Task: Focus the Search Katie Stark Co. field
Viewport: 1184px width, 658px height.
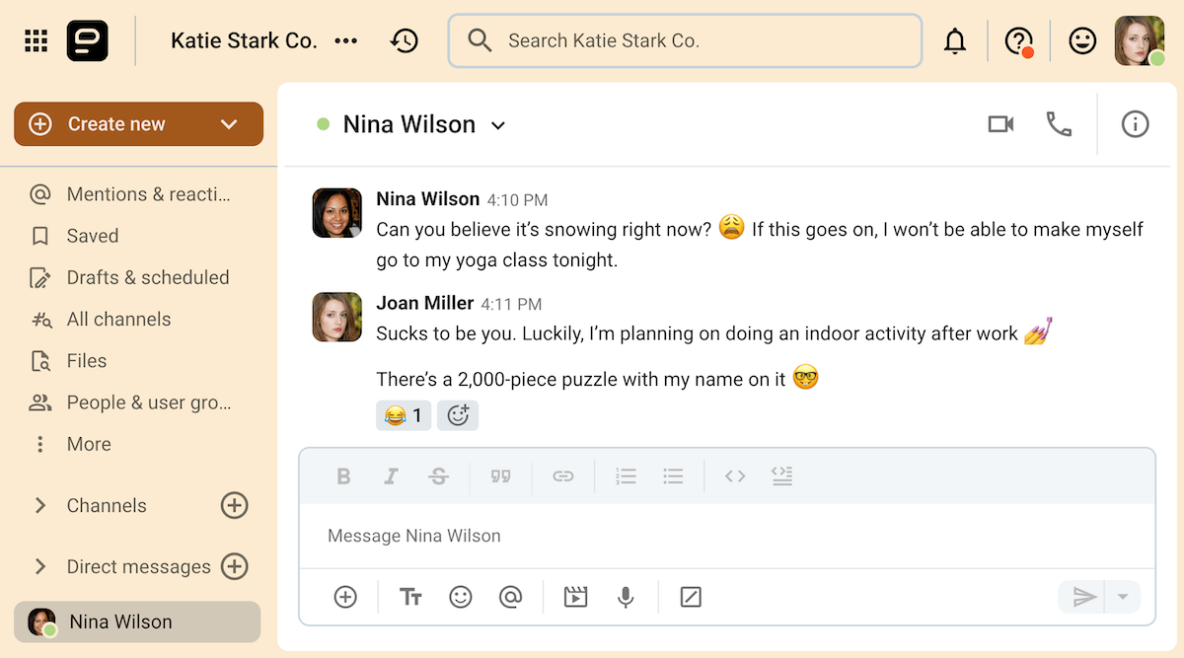Action: [691, 40]
